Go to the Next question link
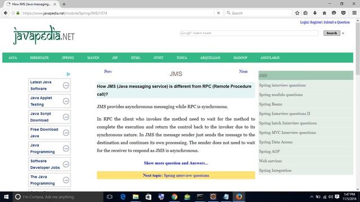 243,71
